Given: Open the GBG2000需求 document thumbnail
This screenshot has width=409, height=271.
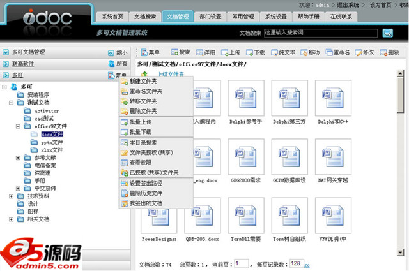Looking at the screenshot, I should [x=245, y=157].
